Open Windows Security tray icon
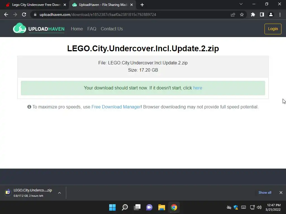Viewport: 286px width, 214px height. pos(236,207)
